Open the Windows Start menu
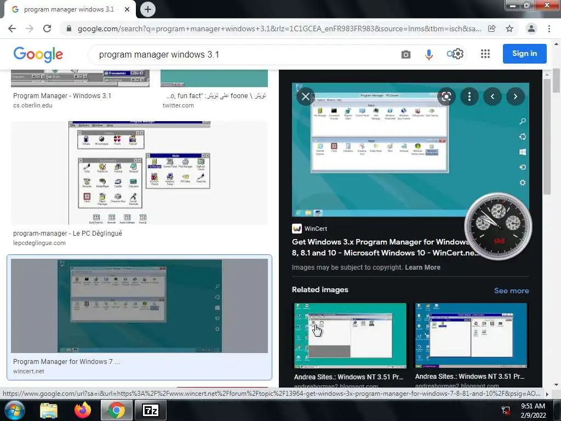 (14, 410)
